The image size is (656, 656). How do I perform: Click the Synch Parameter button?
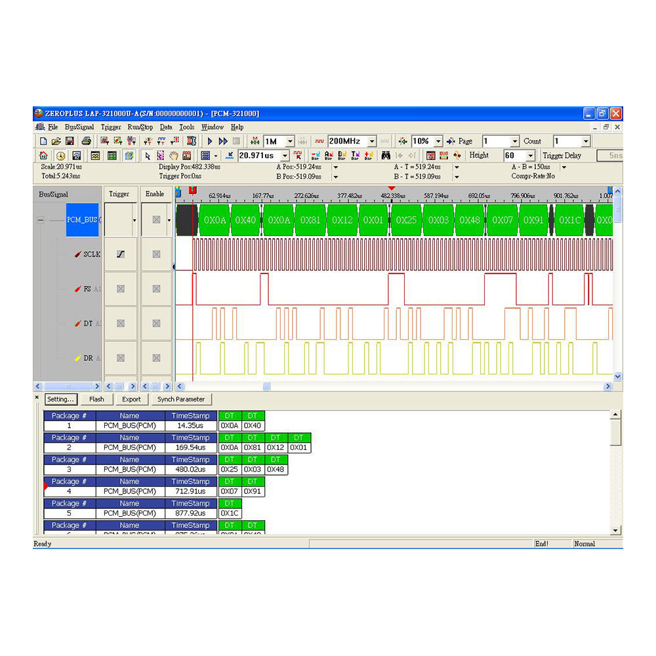[182, 399]
